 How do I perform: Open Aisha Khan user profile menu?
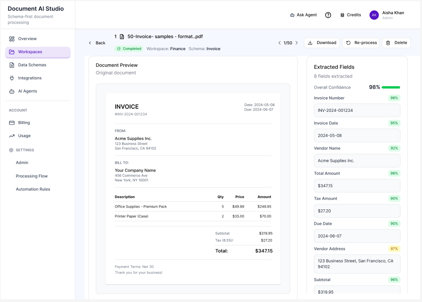coord(387,15)
